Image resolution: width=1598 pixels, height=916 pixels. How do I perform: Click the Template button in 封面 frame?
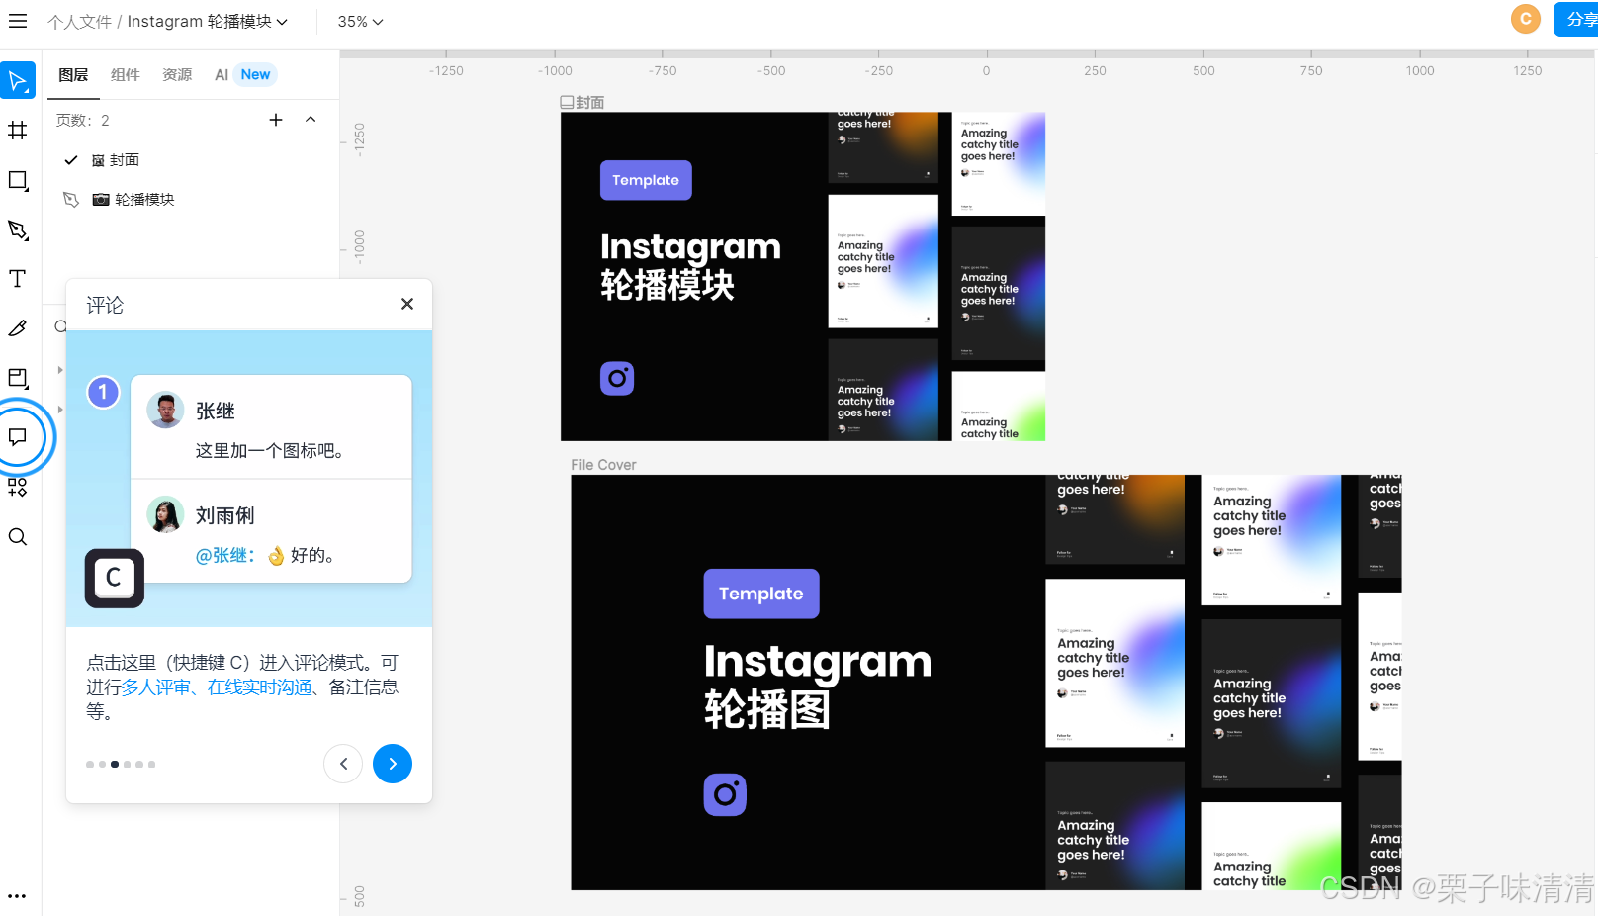coord(646,180)
